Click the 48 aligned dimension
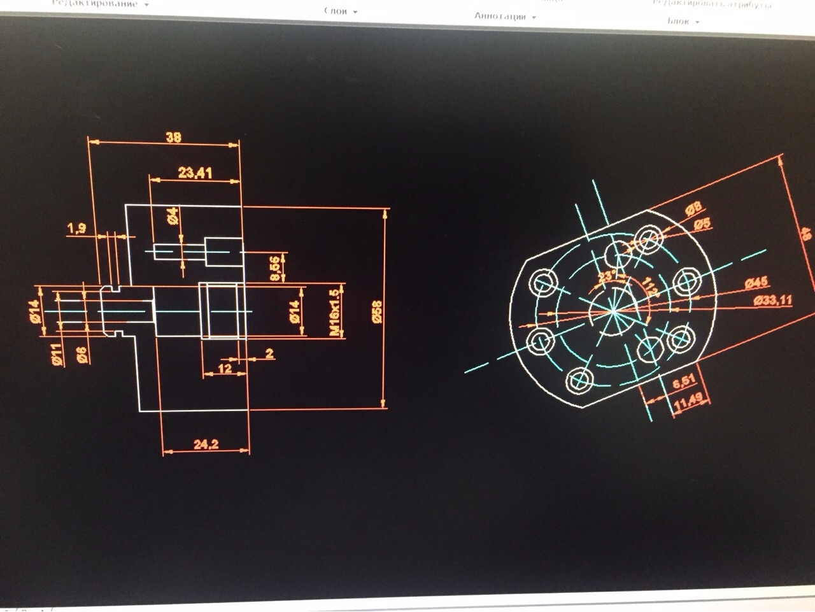815x612 pixels. pos(806,233)
